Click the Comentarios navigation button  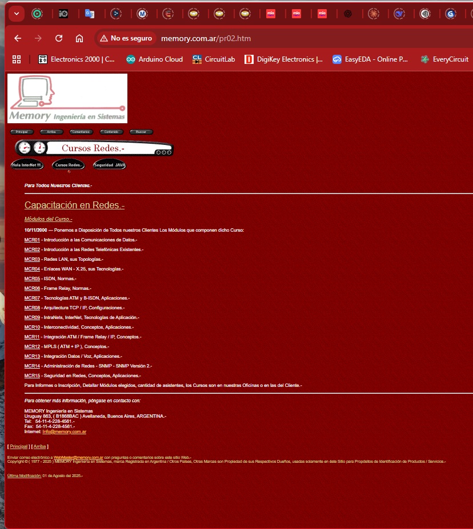click(x=81, y=131)
